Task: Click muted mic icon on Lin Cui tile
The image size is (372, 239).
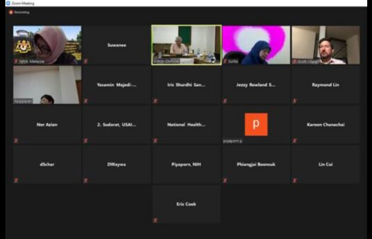Action: tap(294, 181)
